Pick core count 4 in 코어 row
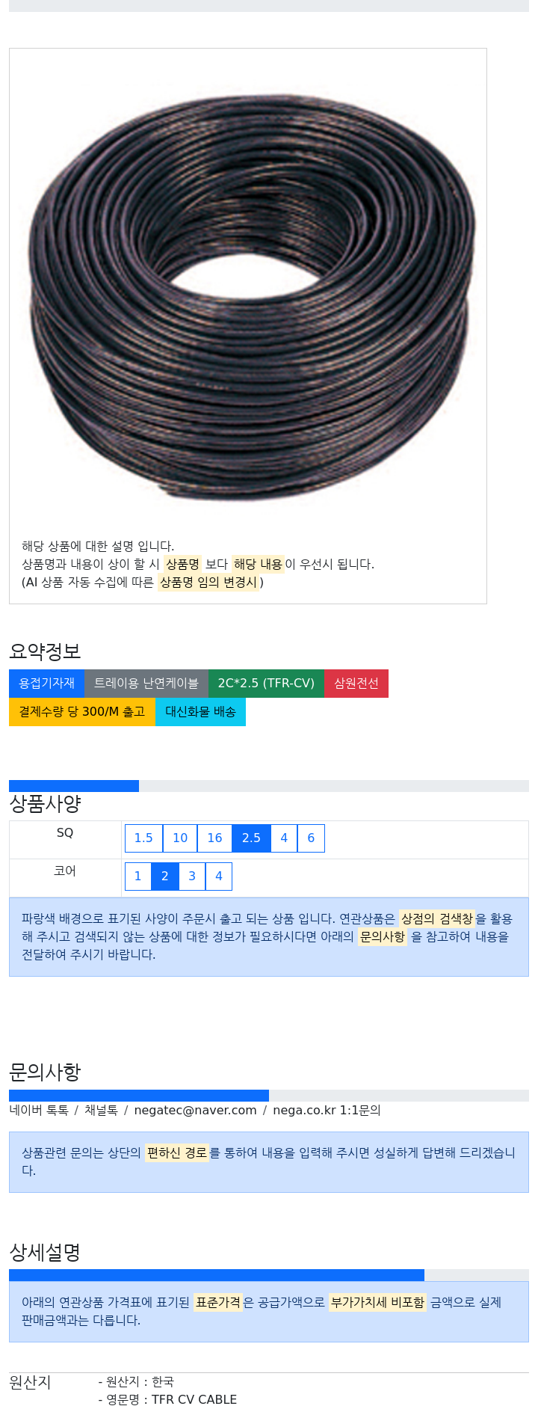 coord(219,877)
